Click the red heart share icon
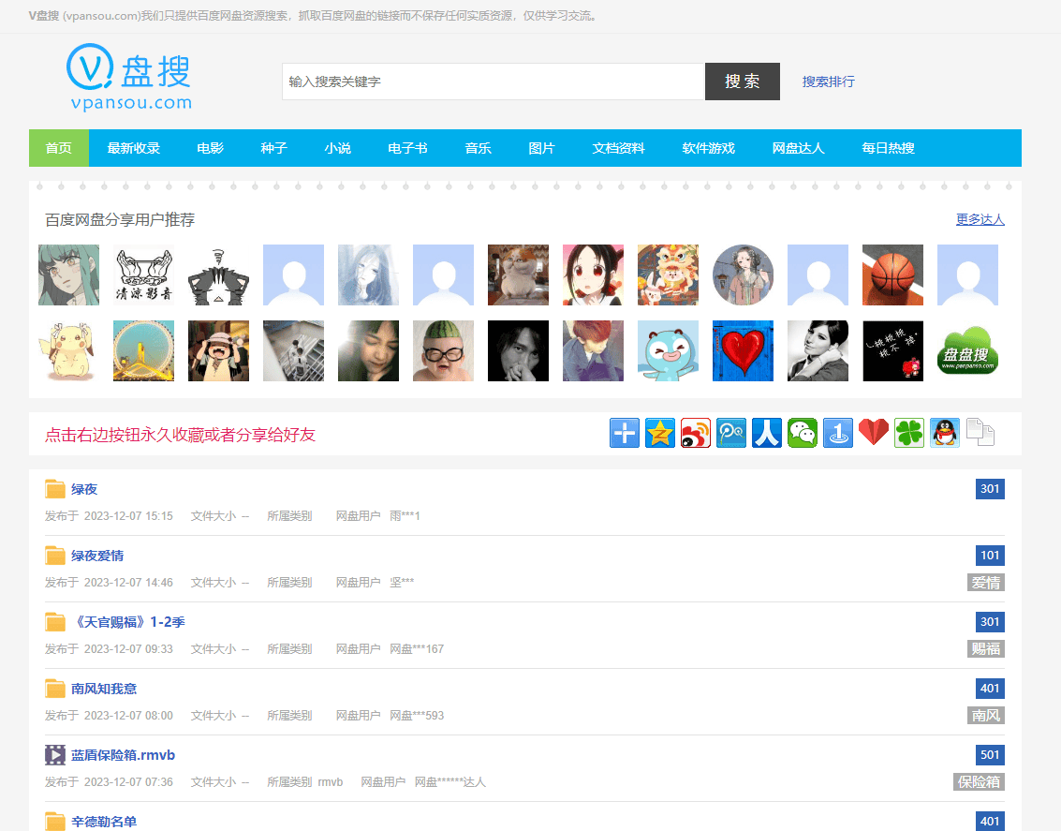 click(x=874, y=433)
